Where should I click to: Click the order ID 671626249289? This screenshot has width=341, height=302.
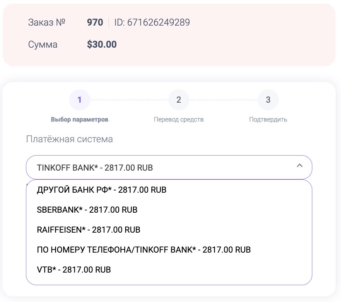(x=152, y=23)
